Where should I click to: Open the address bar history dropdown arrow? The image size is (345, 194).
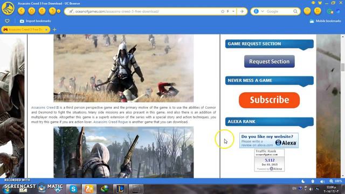(x=233, y=11)
